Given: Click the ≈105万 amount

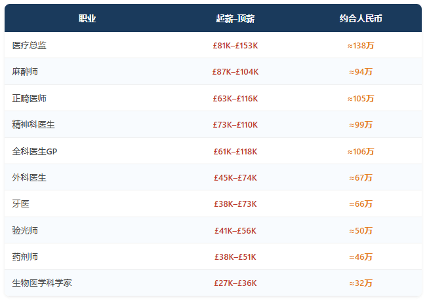Looking at the screenshot, I should 361,99.
